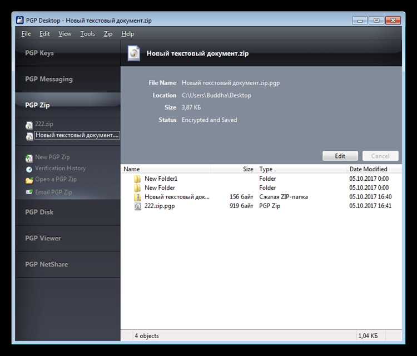Click the 222.zip.pgp file icon in list
Screen dimensions: 417x356
point(137,206)
